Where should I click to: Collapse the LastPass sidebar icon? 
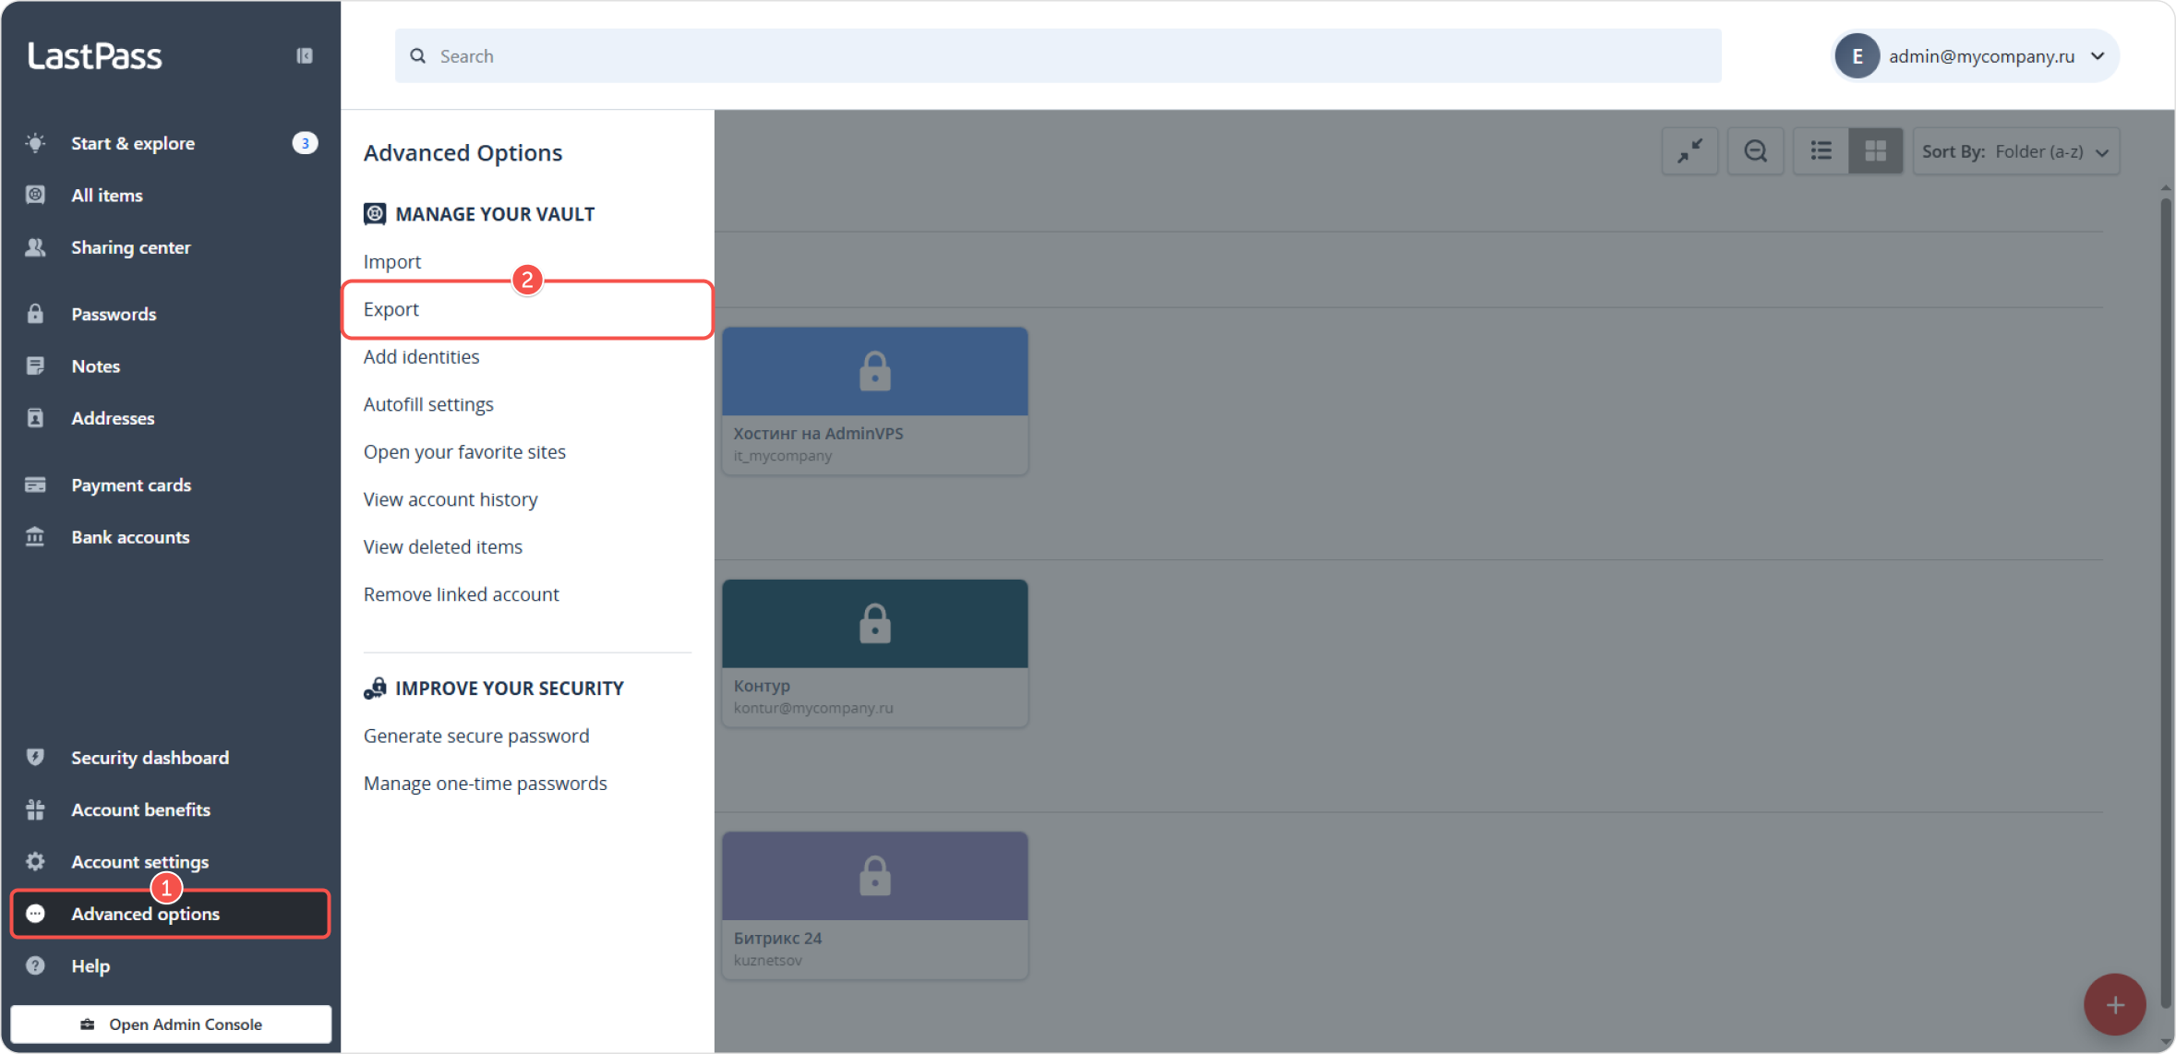tap(304, 56)
